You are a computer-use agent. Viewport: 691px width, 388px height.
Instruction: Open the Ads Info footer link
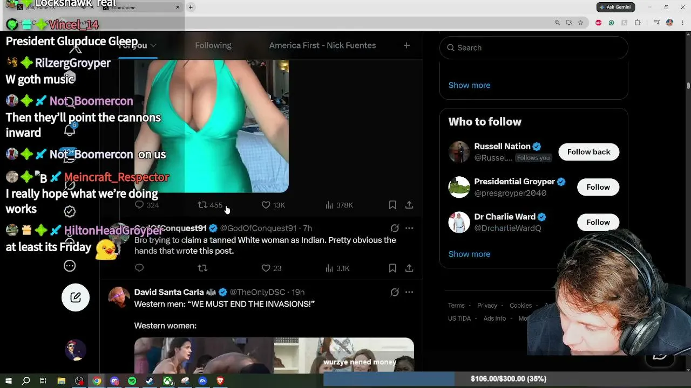(494, 318)
